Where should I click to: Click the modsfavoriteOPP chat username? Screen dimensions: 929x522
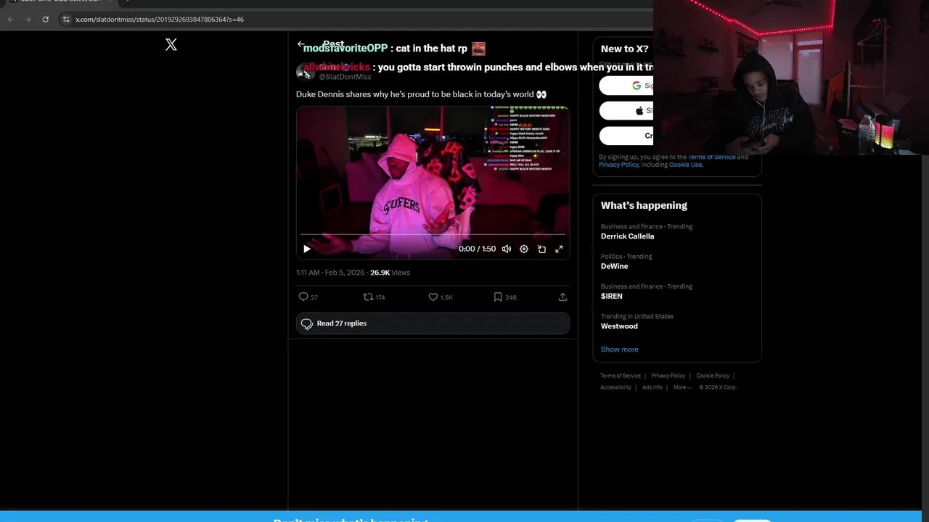tap(345, 49)
